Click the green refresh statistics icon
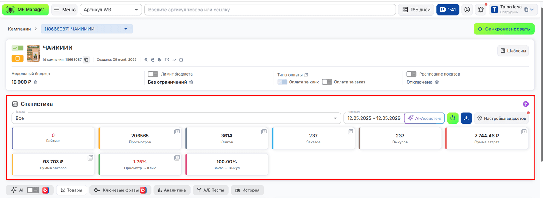 (x=452, y=118)
